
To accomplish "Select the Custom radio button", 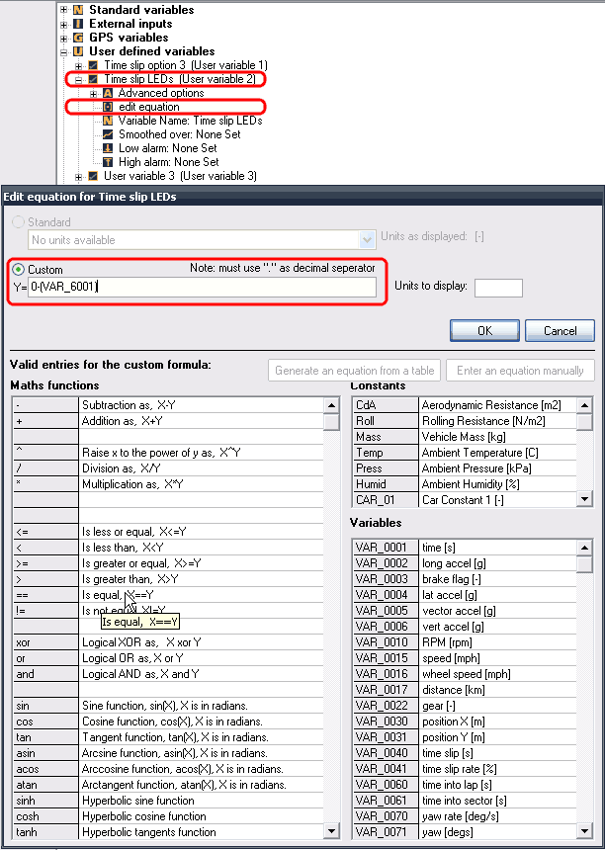I will coord(17,270).
